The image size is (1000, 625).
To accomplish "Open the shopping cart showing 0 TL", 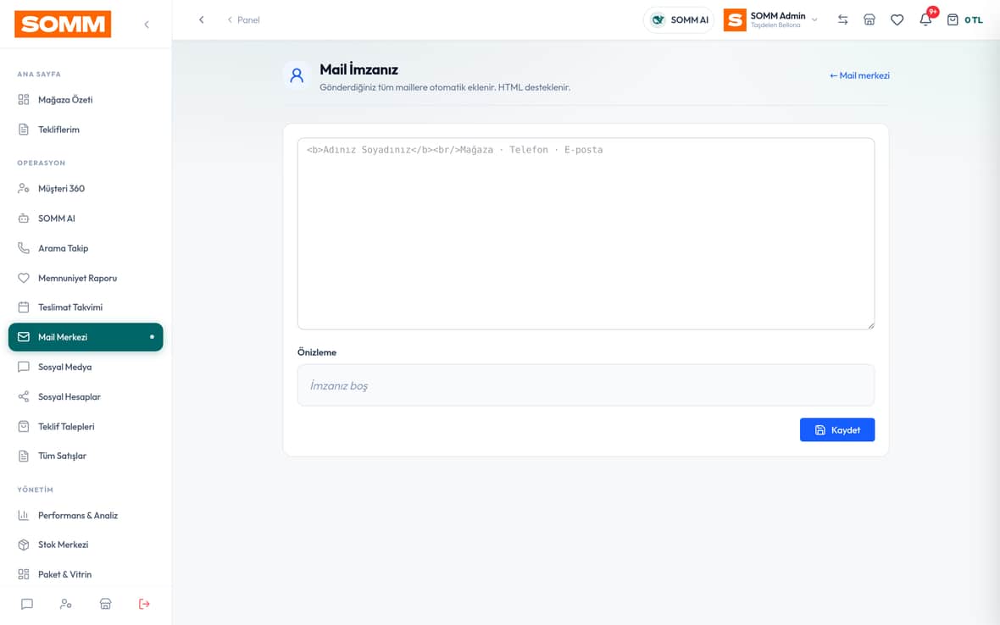I will pyautogui.click(x=964, y=19).
